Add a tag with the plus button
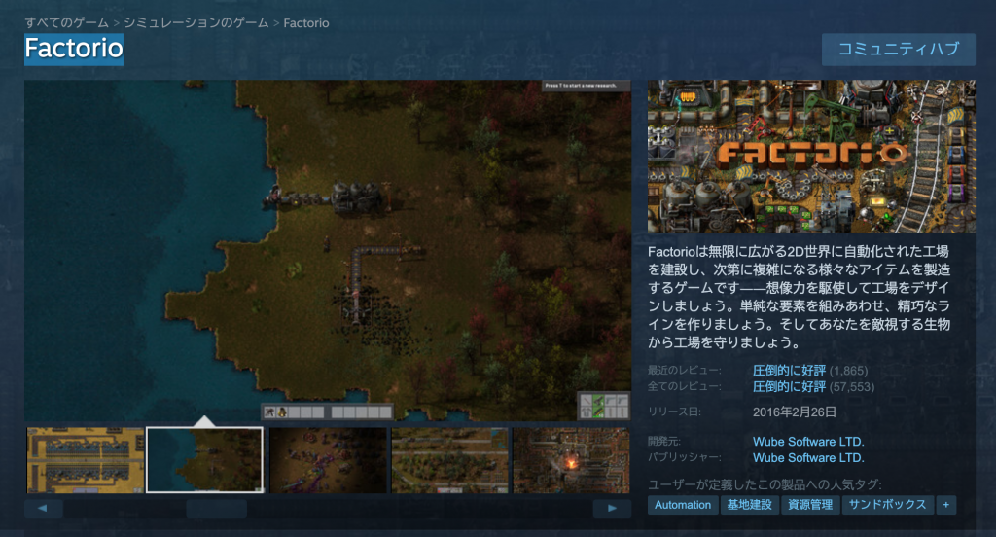Screen dimensions: 996x537 (x=945, y=505)
